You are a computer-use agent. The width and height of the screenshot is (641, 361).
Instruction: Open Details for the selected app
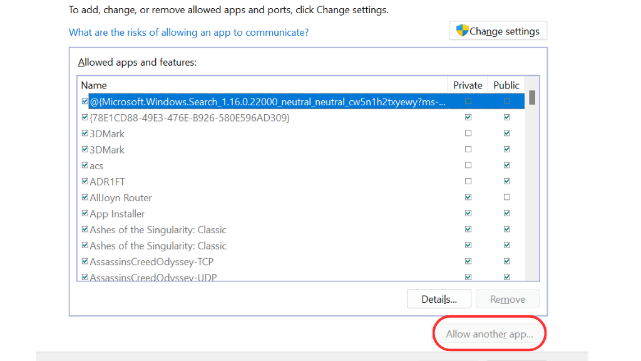pyautogui.click(x=439, y=299)
